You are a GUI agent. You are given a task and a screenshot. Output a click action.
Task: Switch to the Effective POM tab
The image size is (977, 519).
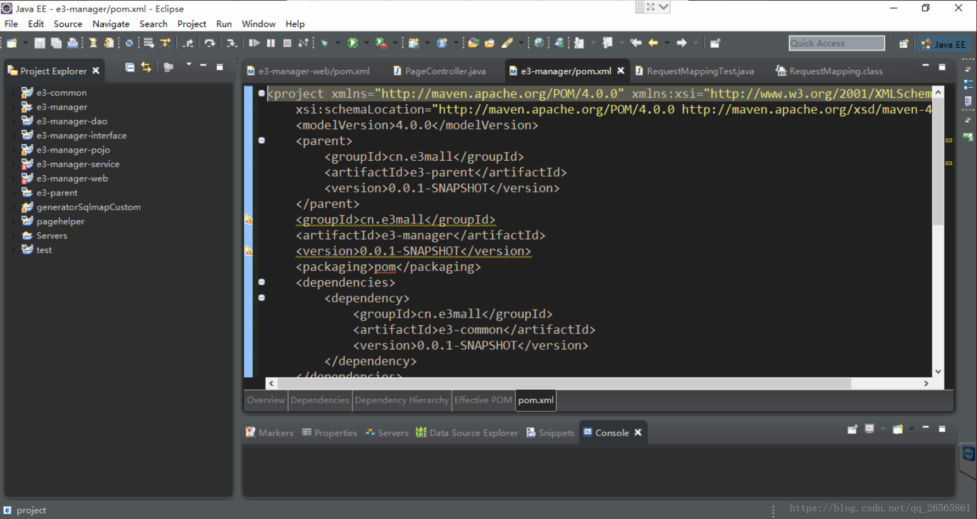click(483, 400)
